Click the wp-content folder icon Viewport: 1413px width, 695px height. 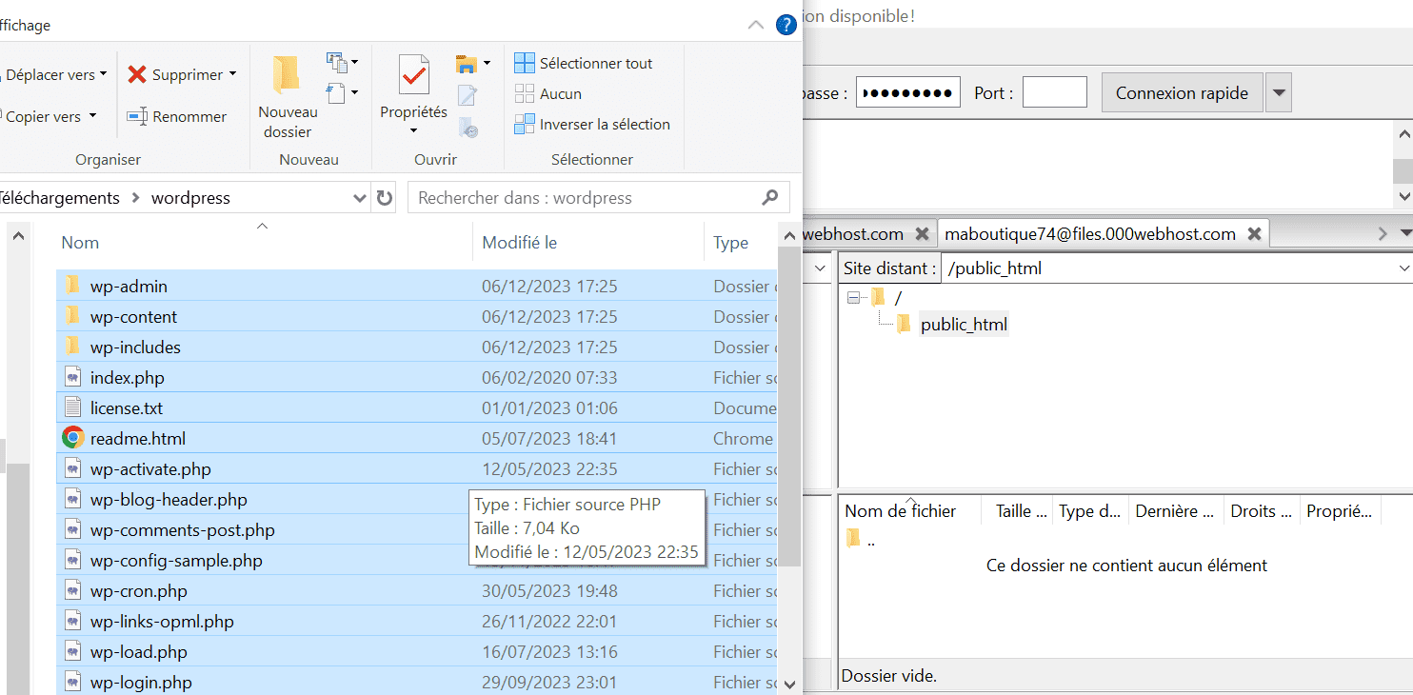(73, 316)
